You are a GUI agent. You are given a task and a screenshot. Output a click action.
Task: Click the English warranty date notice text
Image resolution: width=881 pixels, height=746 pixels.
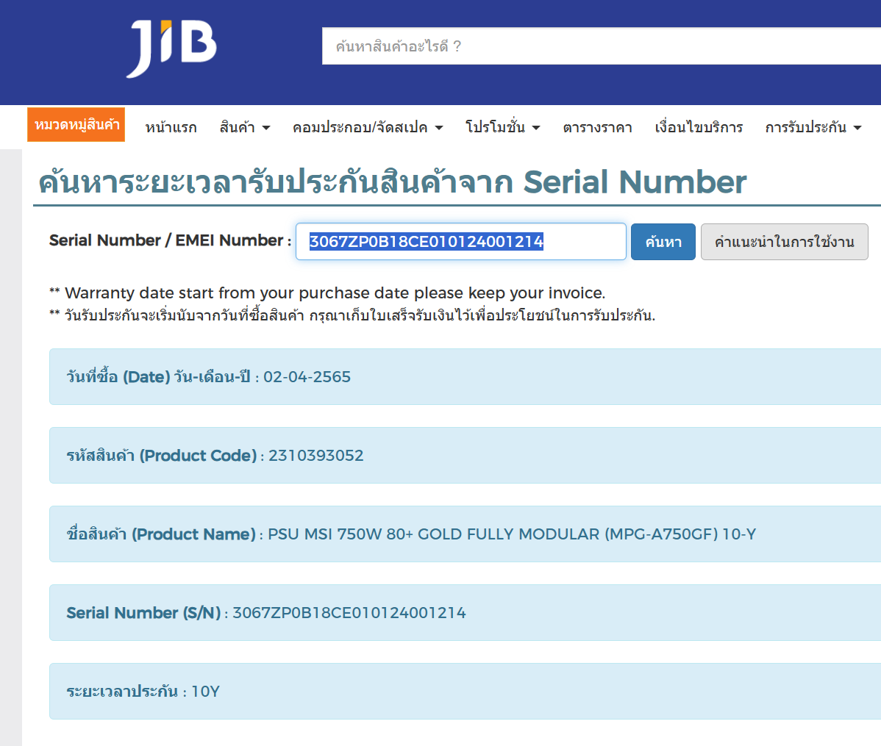tap(335, 293)
